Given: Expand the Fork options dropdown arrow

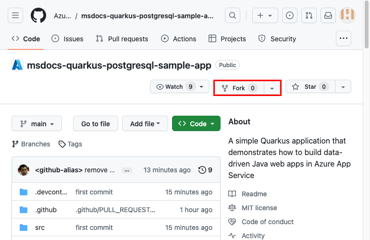Looking at the screenshot, I should click(x=272, y=88).
